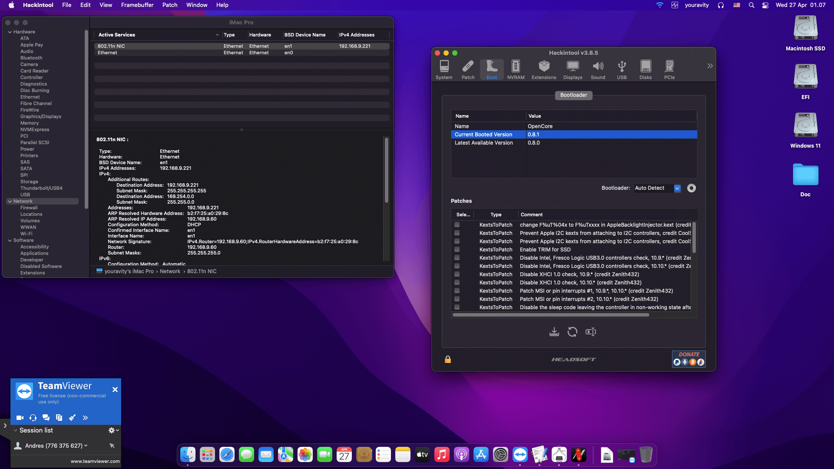Open the Framebuffer menu
Screen dimensions: 834x469
tap(137, 5)
